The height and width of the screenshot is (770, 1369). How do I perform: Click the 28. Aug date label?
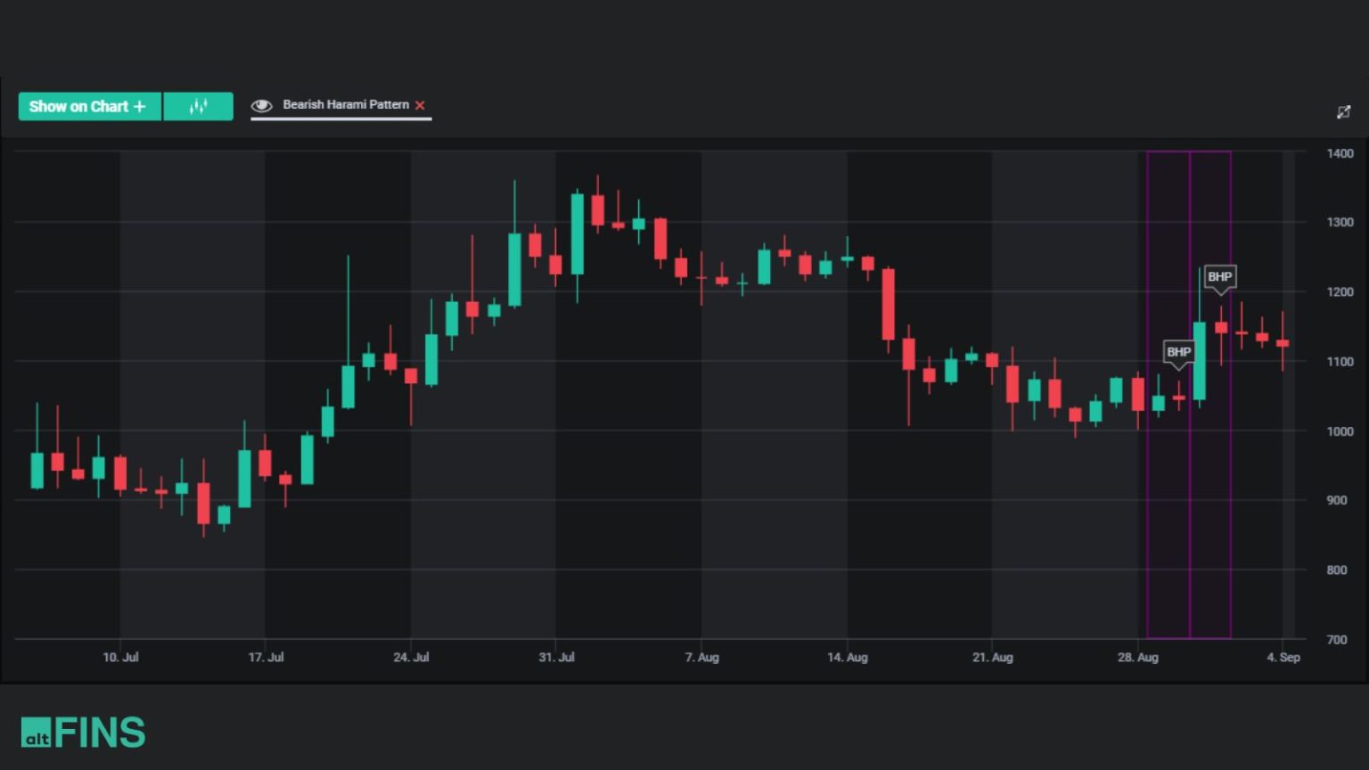[1138, 658]
